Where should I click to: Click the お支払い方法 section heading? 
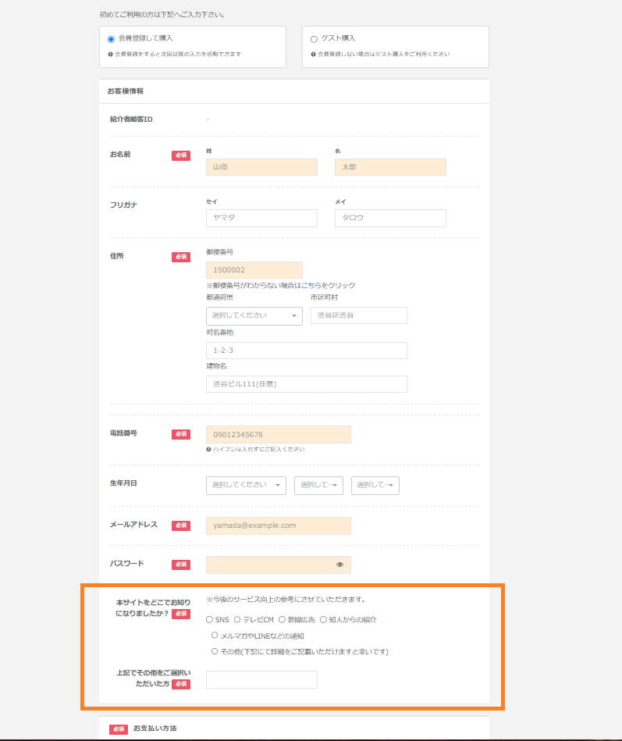pos(155,729)
